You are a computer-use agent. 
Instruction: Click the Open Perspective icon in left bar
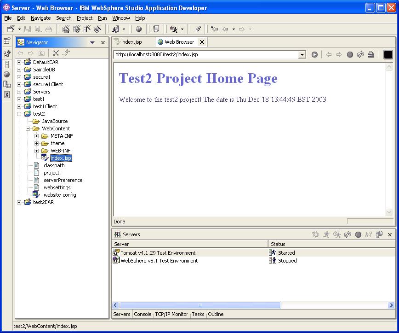(x=7, y=41)
